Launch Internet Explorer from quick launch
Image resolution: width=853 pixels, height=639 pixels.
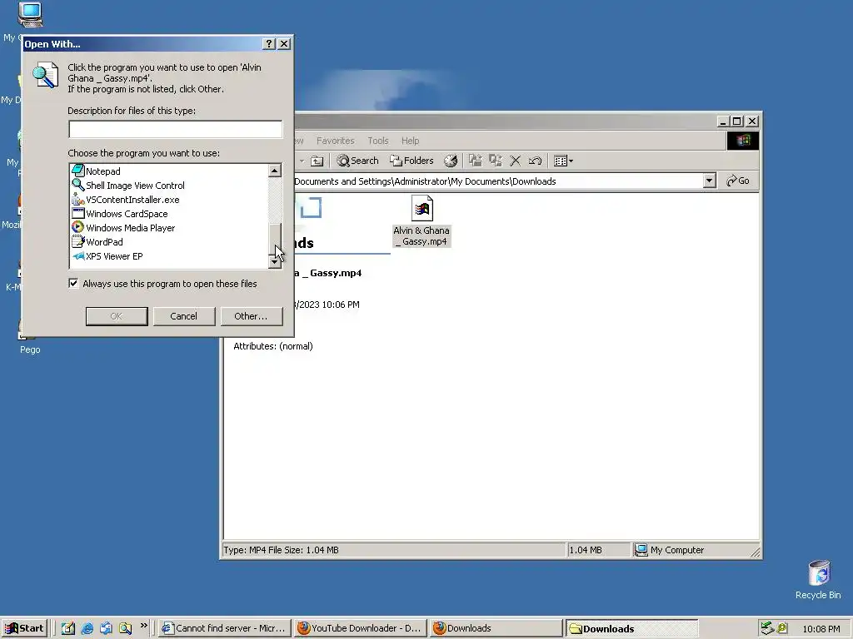[x=87, y=628]
